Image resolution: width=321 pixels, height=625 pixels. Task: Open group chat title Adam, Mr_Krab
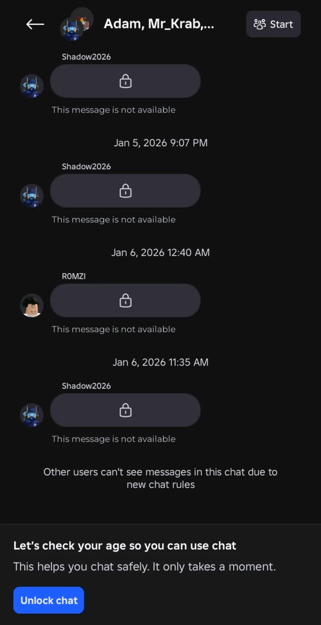[159, 24]
